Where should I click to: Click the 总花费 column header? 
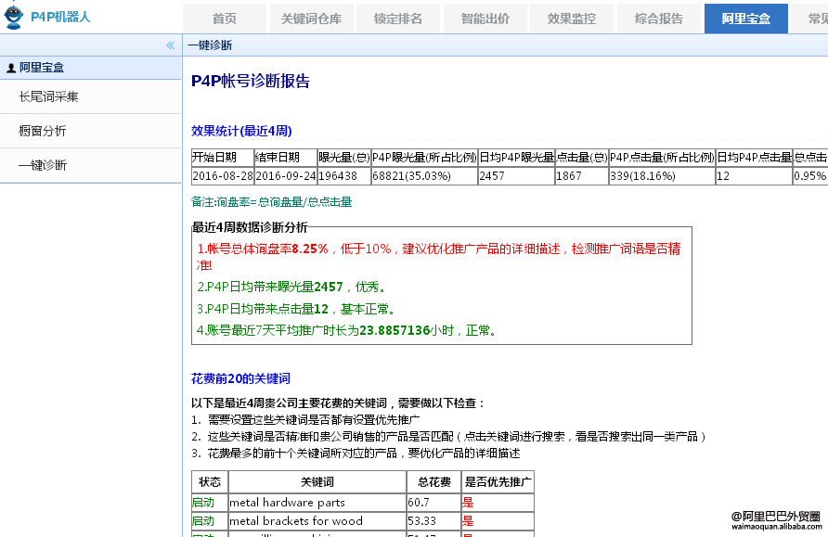pyautogui.click(x=433, y=482)
